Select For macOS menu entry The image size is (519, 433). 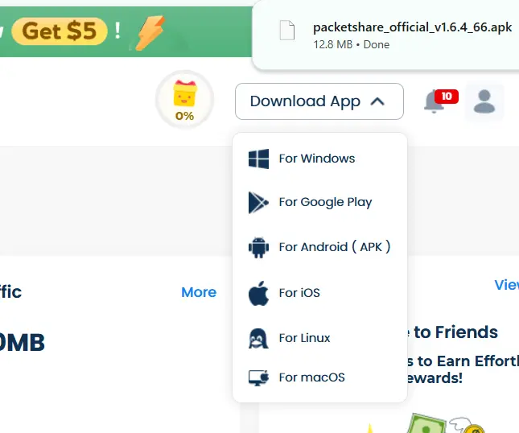click(x=319, y=377)
